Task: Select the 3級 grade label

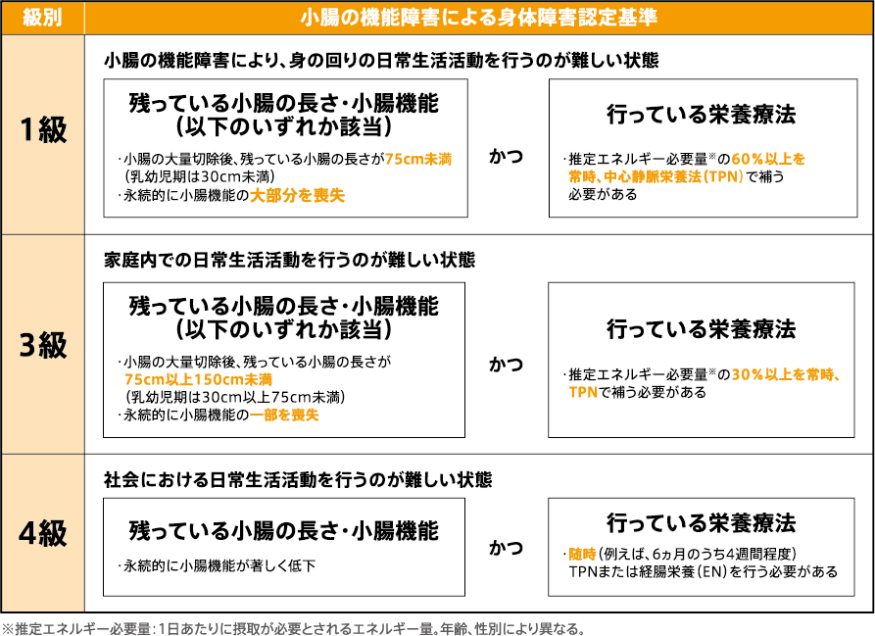Action: point(43,345)
